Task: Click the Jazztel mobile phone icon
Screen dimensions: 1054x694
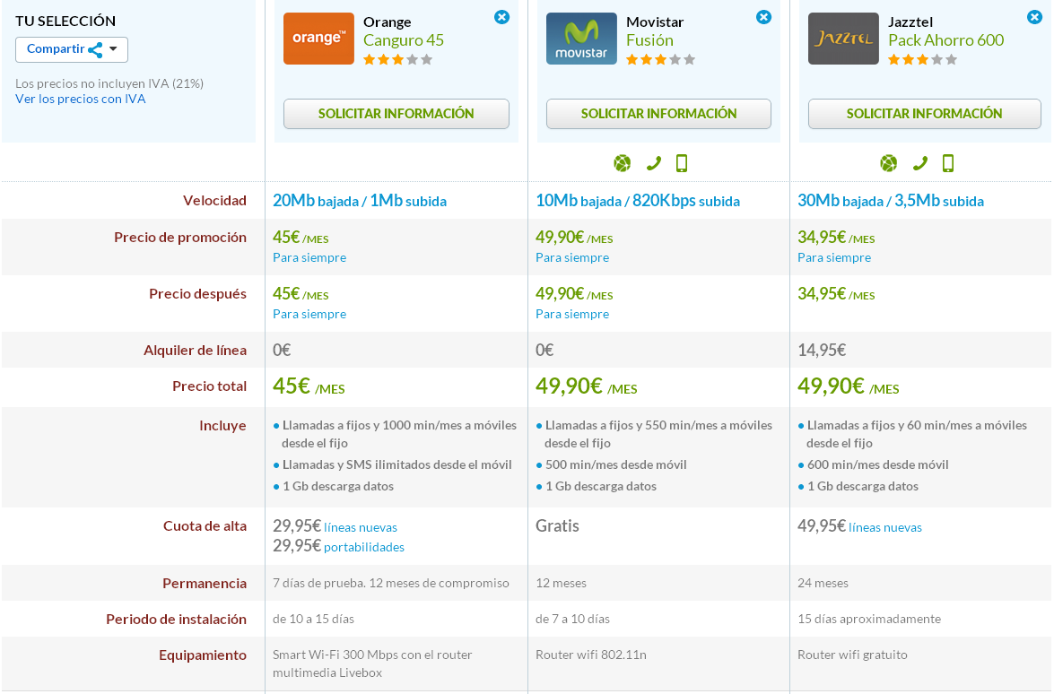Action: (x=948, y=163)
